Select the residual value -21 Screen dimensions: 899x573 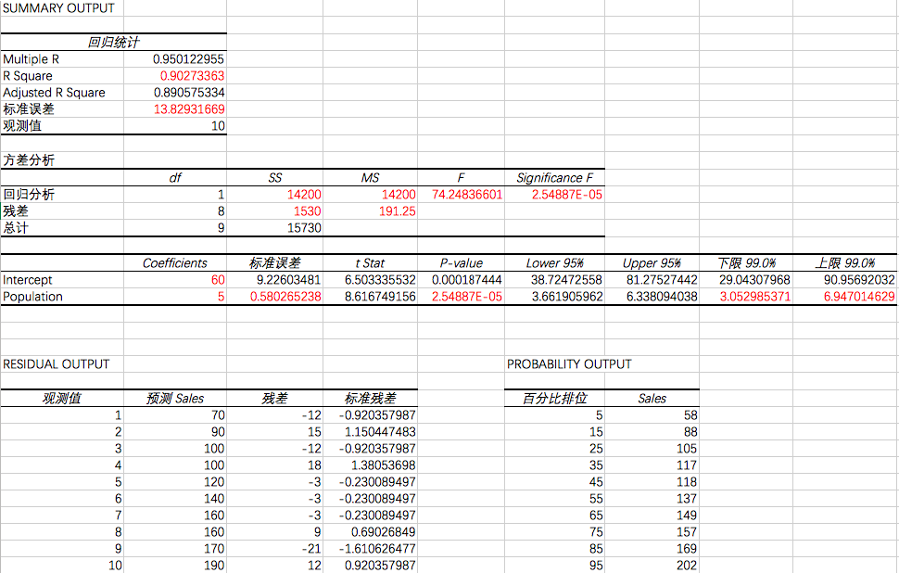(312, 549)
